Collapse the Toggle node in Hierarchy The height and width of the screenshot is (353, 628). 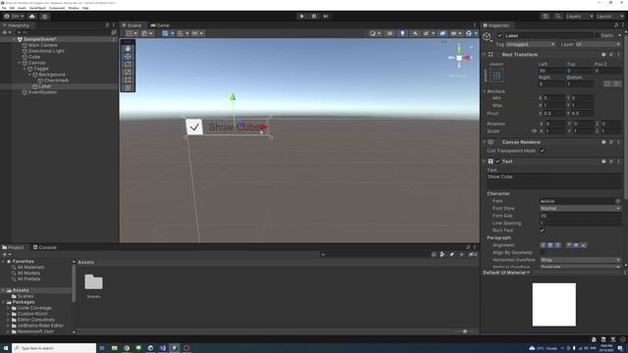25,69
